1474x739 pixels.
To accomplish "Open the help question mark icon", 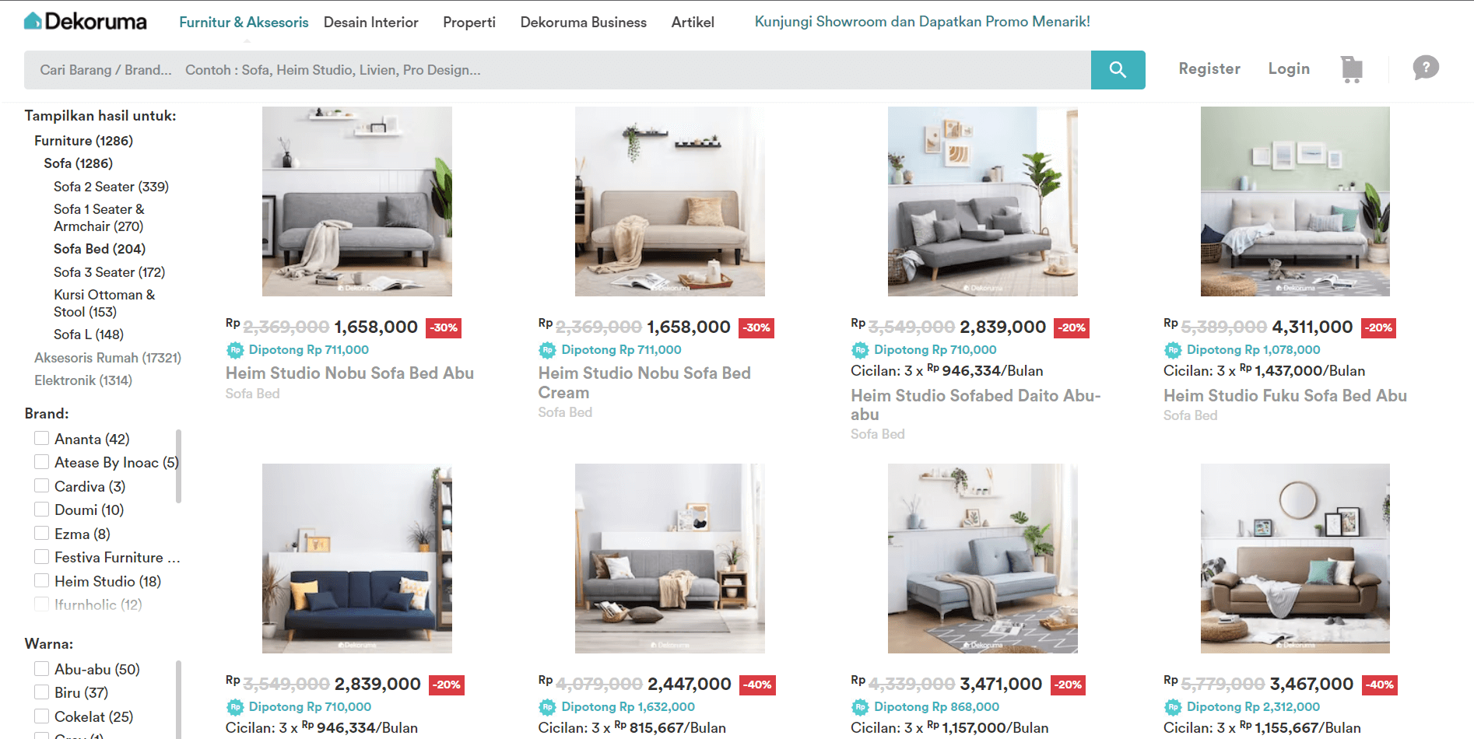I will [1426, 68].
